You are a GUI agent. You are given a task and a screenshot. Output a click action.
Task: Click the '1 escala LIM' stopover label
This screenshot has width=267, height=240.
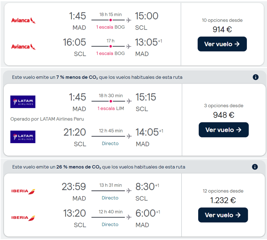click(x=111, y=109)
